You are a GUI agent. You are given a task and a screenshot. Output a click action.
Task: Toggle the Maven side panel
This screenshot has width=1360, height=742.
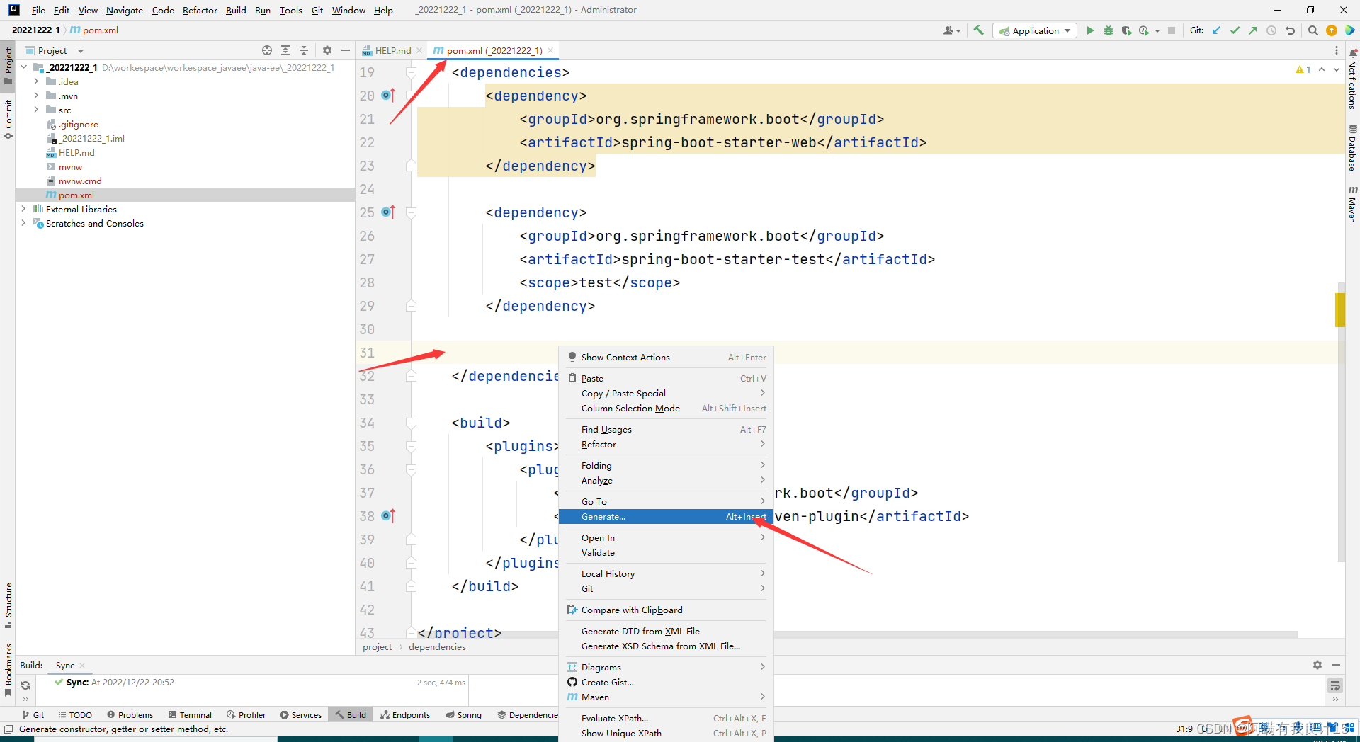coord(1352,205)
